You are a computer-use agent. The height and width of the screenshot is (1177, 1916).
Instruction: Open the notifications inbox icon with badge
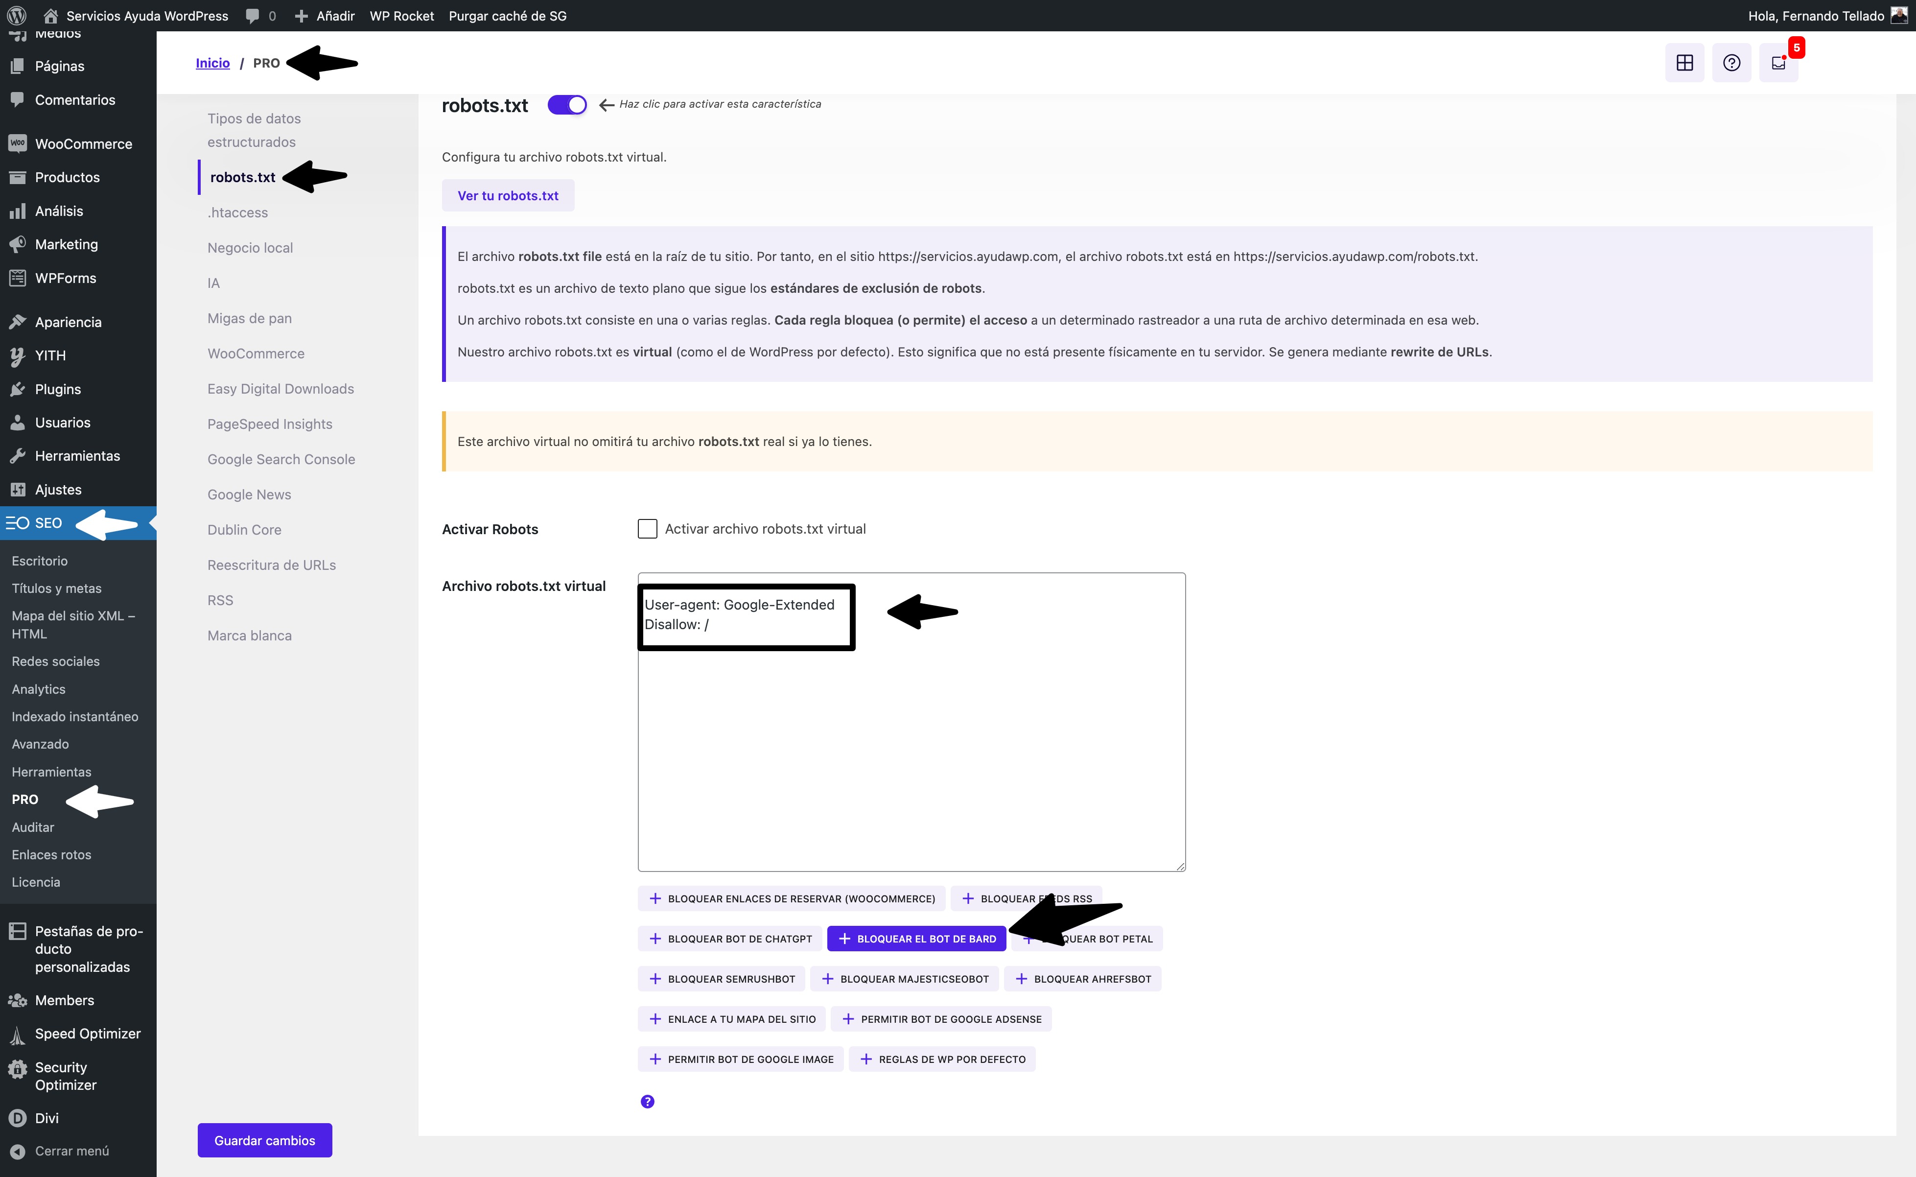1777,63
